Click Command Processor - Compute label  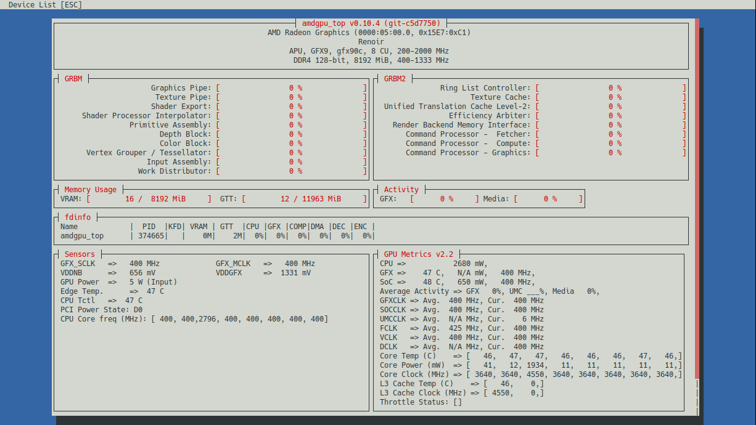468,144
